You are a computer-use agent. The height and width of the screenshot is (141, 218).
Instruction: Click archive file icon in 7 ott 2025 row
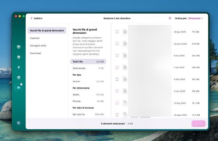(125, 67)
